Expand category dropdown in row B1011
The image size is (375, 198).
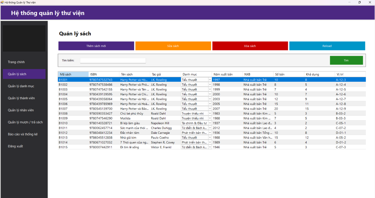pos(210,128)
